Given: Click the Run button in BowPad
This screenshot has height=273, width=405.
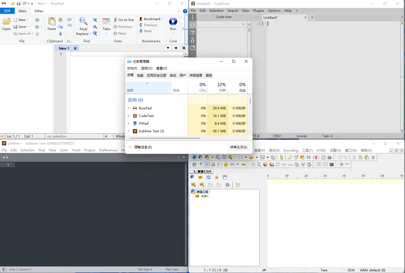Looking at the screenshot, I should [x=173, y=24].
